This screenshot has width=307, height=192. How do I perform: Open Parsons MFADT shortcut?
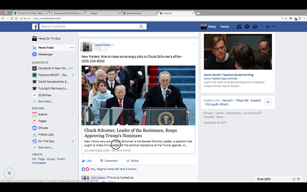coord(53,75)
